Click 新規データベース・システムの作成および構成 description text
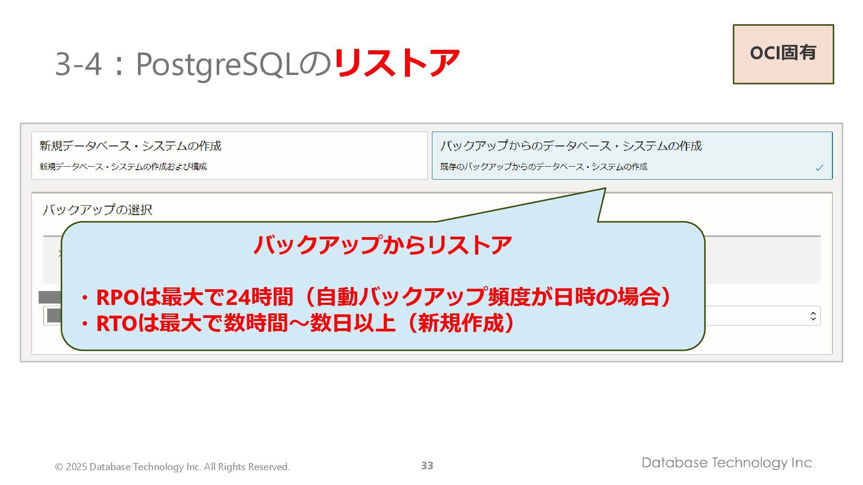The height and width of the screenshot is (485, 863). [123, 167]
